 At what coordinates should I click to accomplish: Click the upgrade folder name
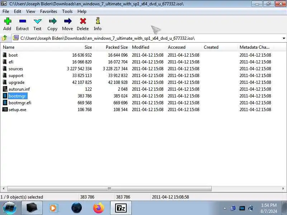pos(17,82)
